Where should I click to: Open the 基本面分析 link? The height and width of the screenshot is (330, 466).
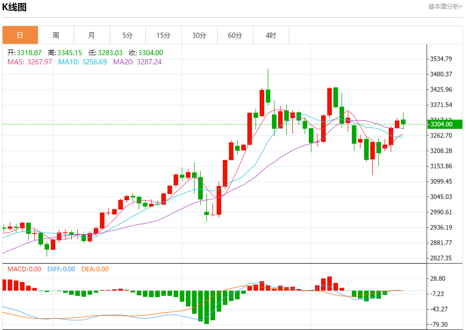click(x=445, y=7)
